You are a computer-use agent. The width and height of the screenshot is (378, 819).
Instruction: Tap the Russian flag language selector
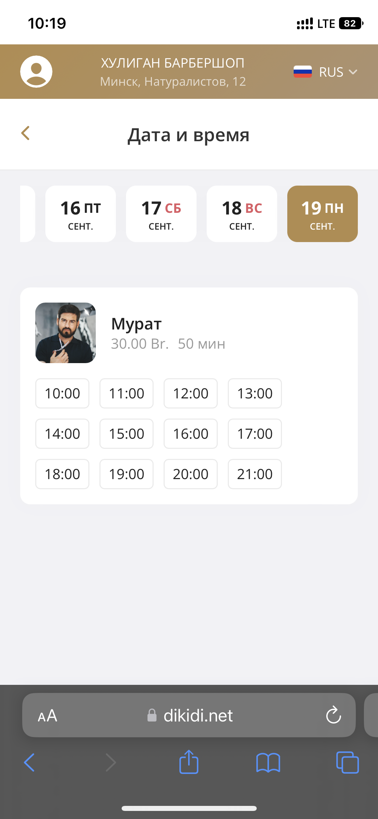302,72
